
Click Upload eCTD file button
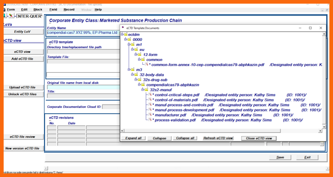tap(22, 88)
